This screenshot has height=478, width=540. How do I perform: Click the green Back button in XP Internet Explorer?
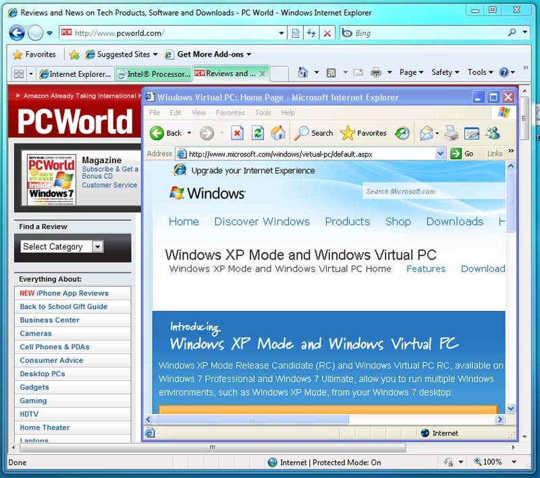pos(165,133)
